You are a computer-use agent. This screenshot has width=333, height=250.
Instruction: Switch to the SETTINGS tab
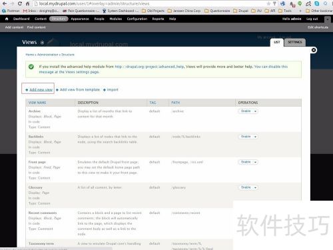pyautogui.click(x=295, y=42)
